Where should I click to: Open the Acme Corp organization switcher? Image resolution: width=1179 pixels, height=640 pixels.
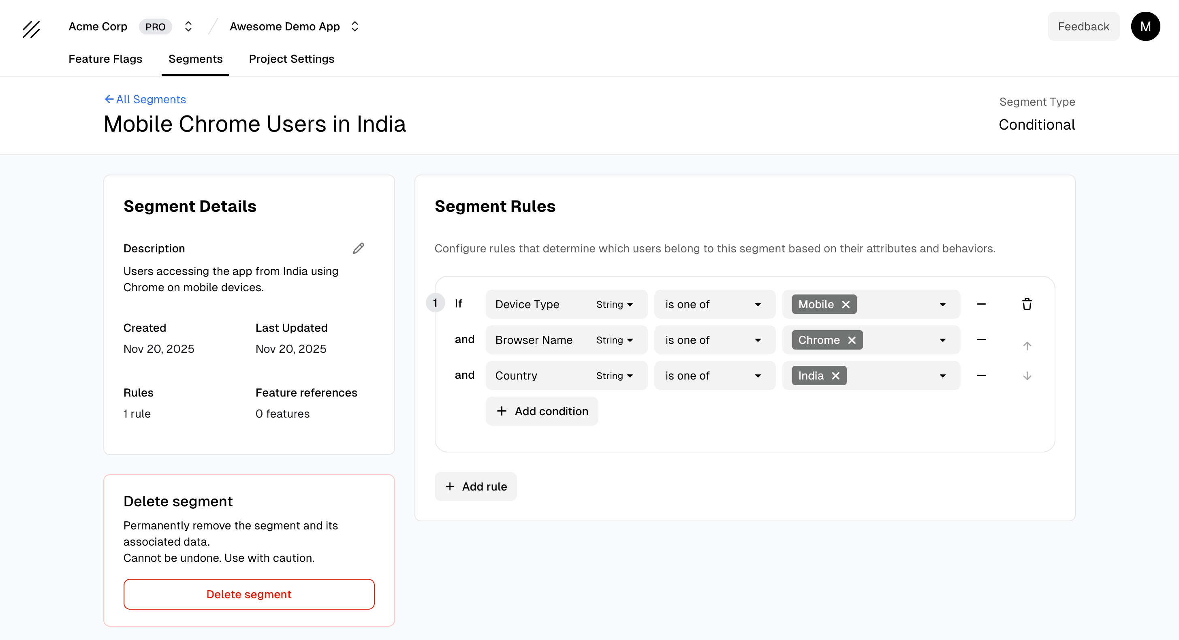tap(188, 26)
